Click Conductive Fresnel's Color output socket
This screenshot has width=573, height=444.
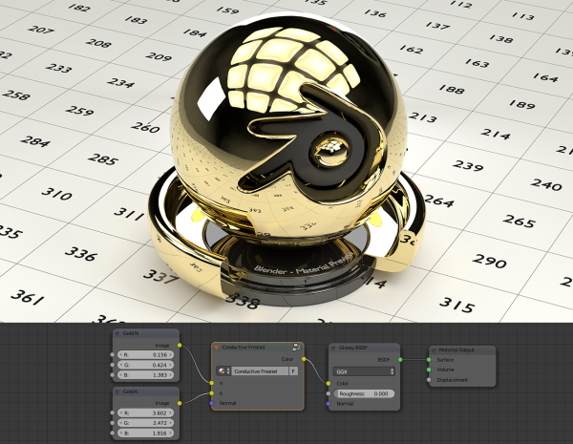pyautogui.click(x=304, y=359)
